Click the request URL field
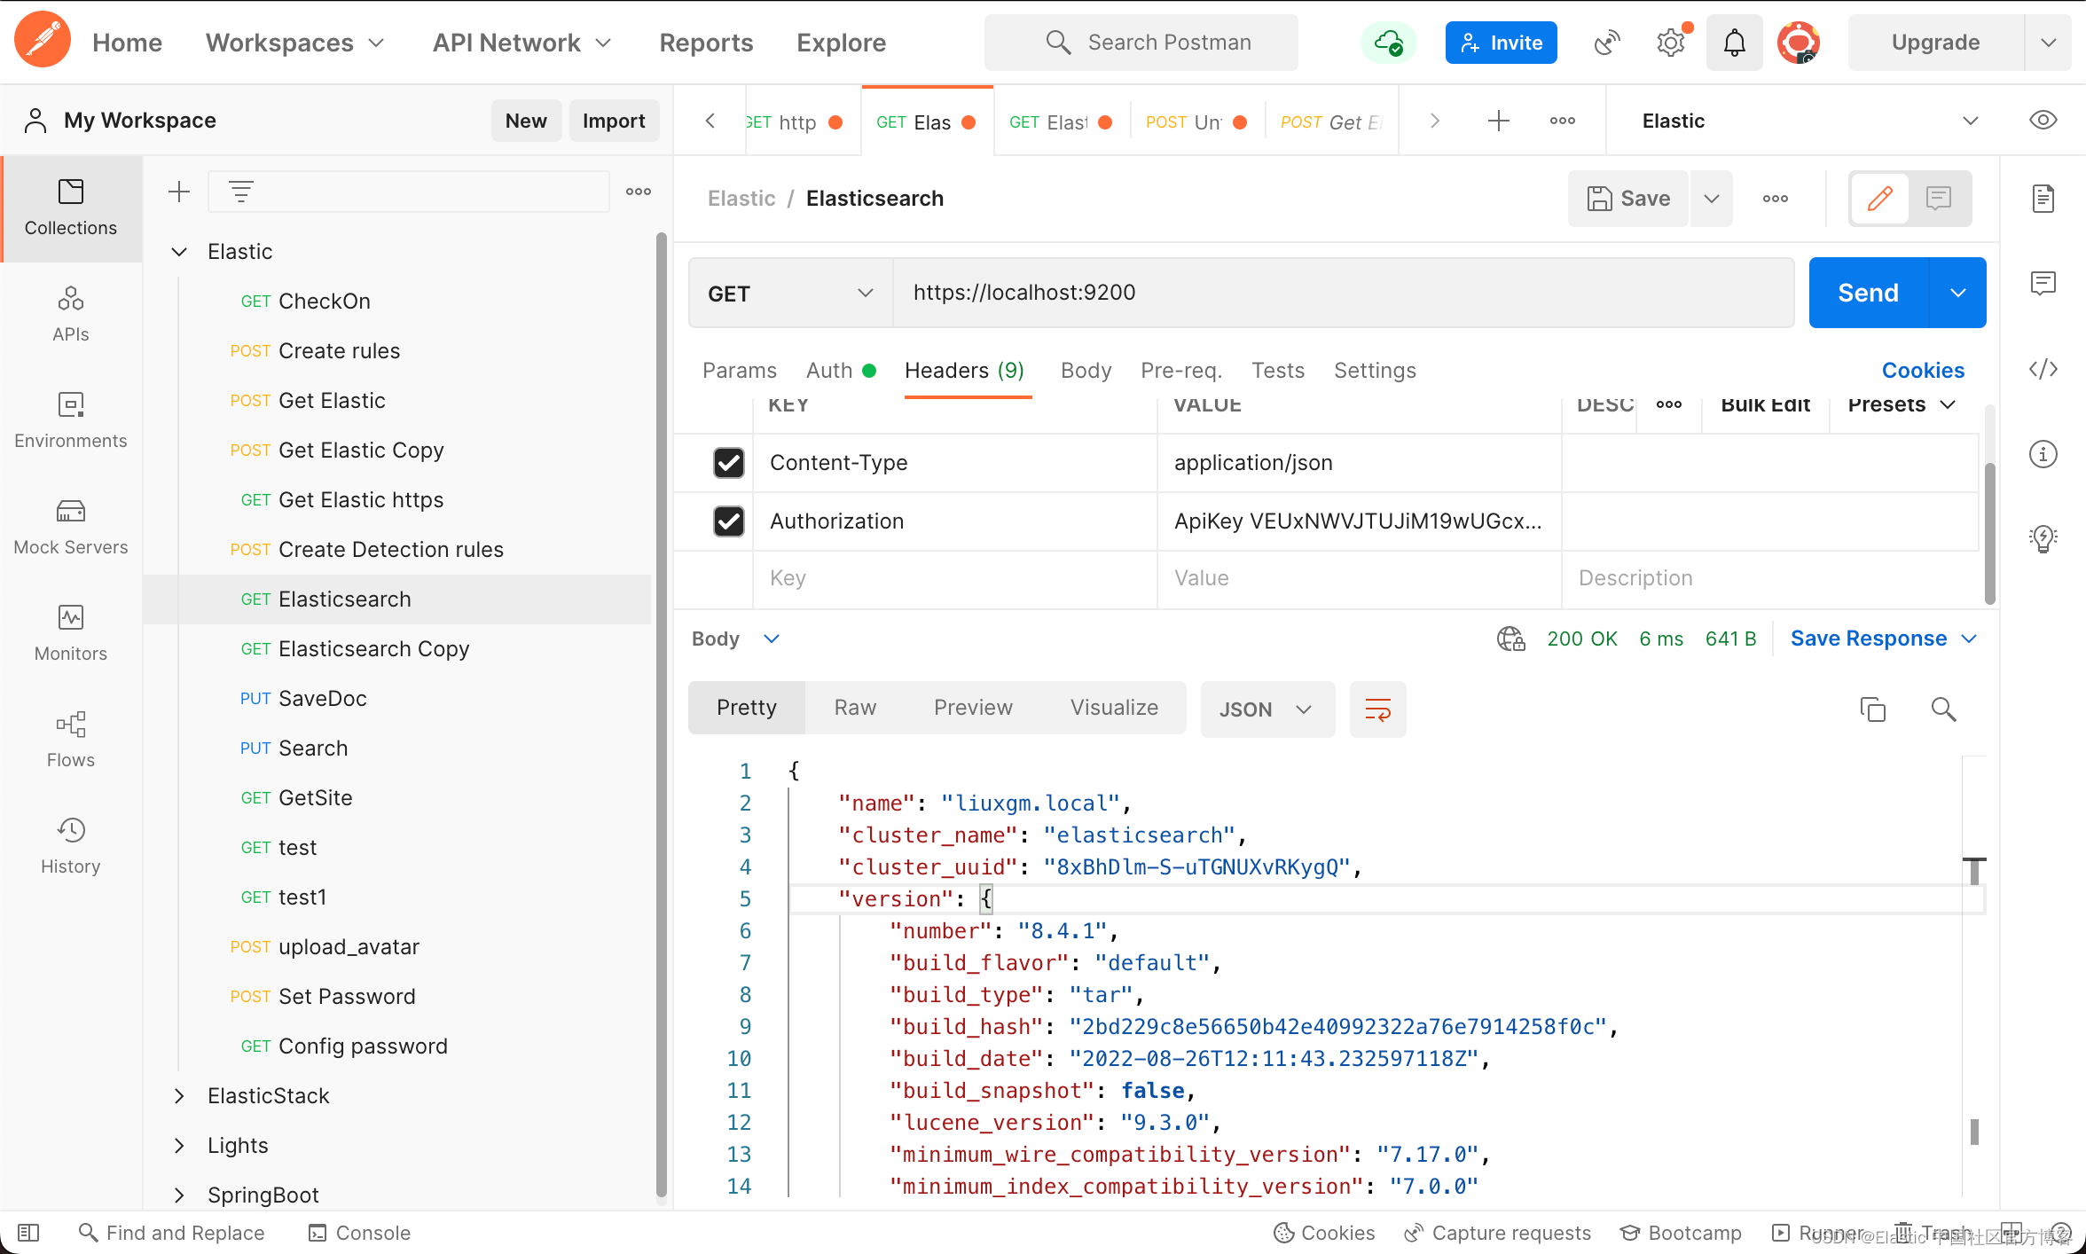Screen dimensions: 2086x1254 coord(1343,293)
